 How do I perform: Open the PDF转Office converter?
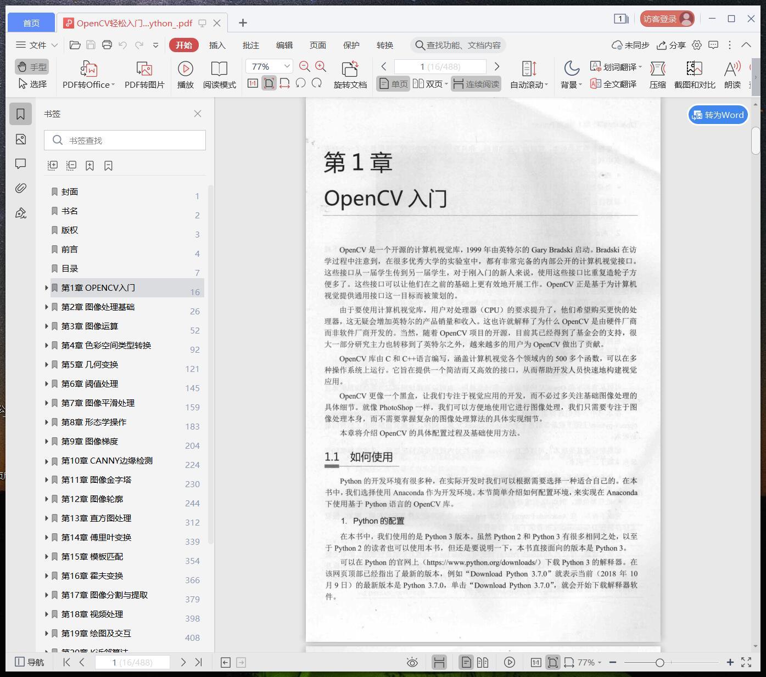click(x=88, y=75)
